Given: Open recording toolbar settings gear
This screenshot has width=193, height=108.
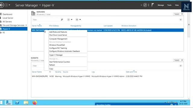Looking at the screenshot, I should [x=172, y=105].
